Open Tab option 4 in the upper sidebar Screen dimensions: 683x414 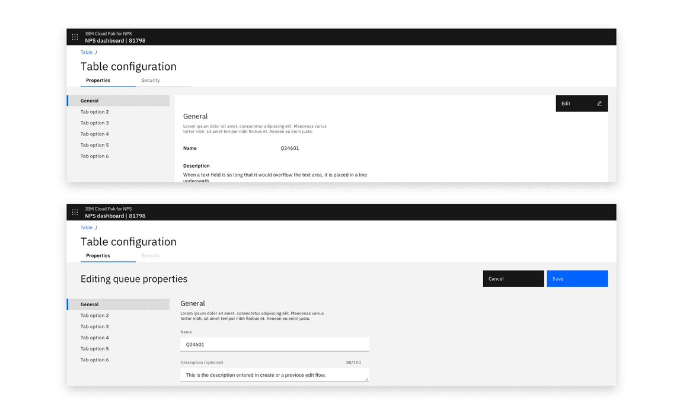pos(95,134)
